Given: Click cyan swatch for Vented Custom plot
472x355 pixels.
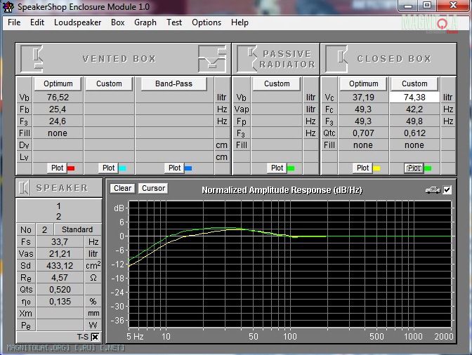Looking at the screenshot, I should tap(122, 168).
